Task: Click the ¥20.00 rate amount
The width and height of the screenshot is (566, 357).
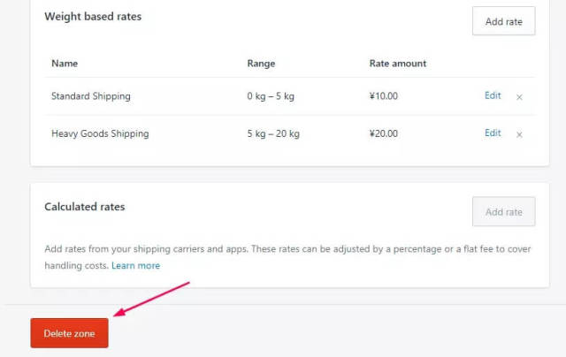Action: [384, 133]
